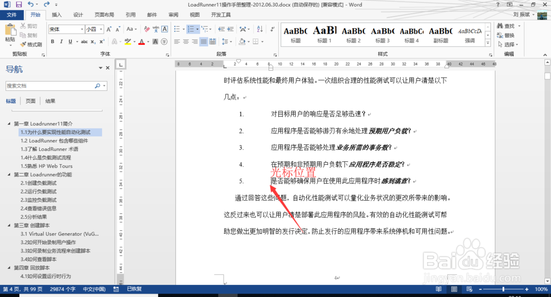The height and width of the screenshot is (297, 551).
Task: Switch to the 页面 tab in navigation pane
Action: (x=30, y=101)
